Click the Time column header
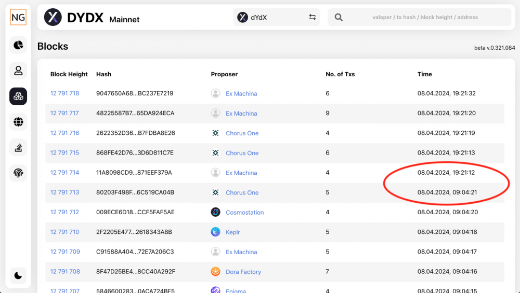Screen dimensions: 520x293 424,74
